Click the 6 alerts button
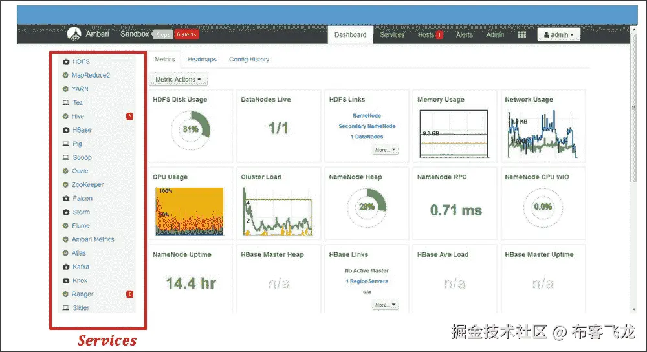This screenshot has height=352, width=647. [186, 35]
